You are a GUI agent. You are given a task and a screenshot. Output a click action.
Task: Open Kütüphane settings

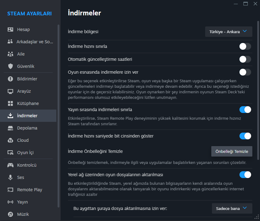(28, 103)
